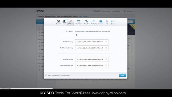172x97 pixels.
Task: Open Learn more about API authentication link
Action: point(59,75)
